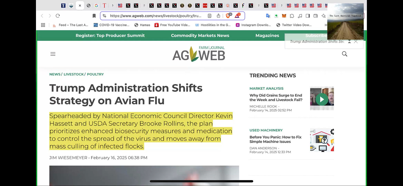Switch to the red TOI tab
The image size is (403, 186).
(x=205, y=6)
